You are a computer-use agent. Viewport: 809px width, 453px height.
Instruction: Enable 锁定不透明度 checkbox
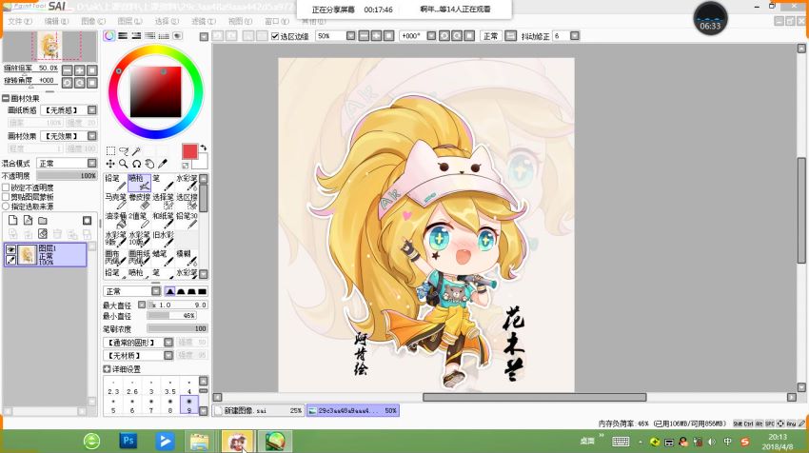[x=6, y=187]
